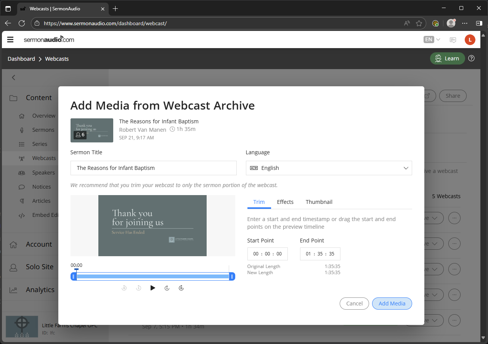Open Embed Editor in sidebar
The image size is (488, 344).
[45, 215]
